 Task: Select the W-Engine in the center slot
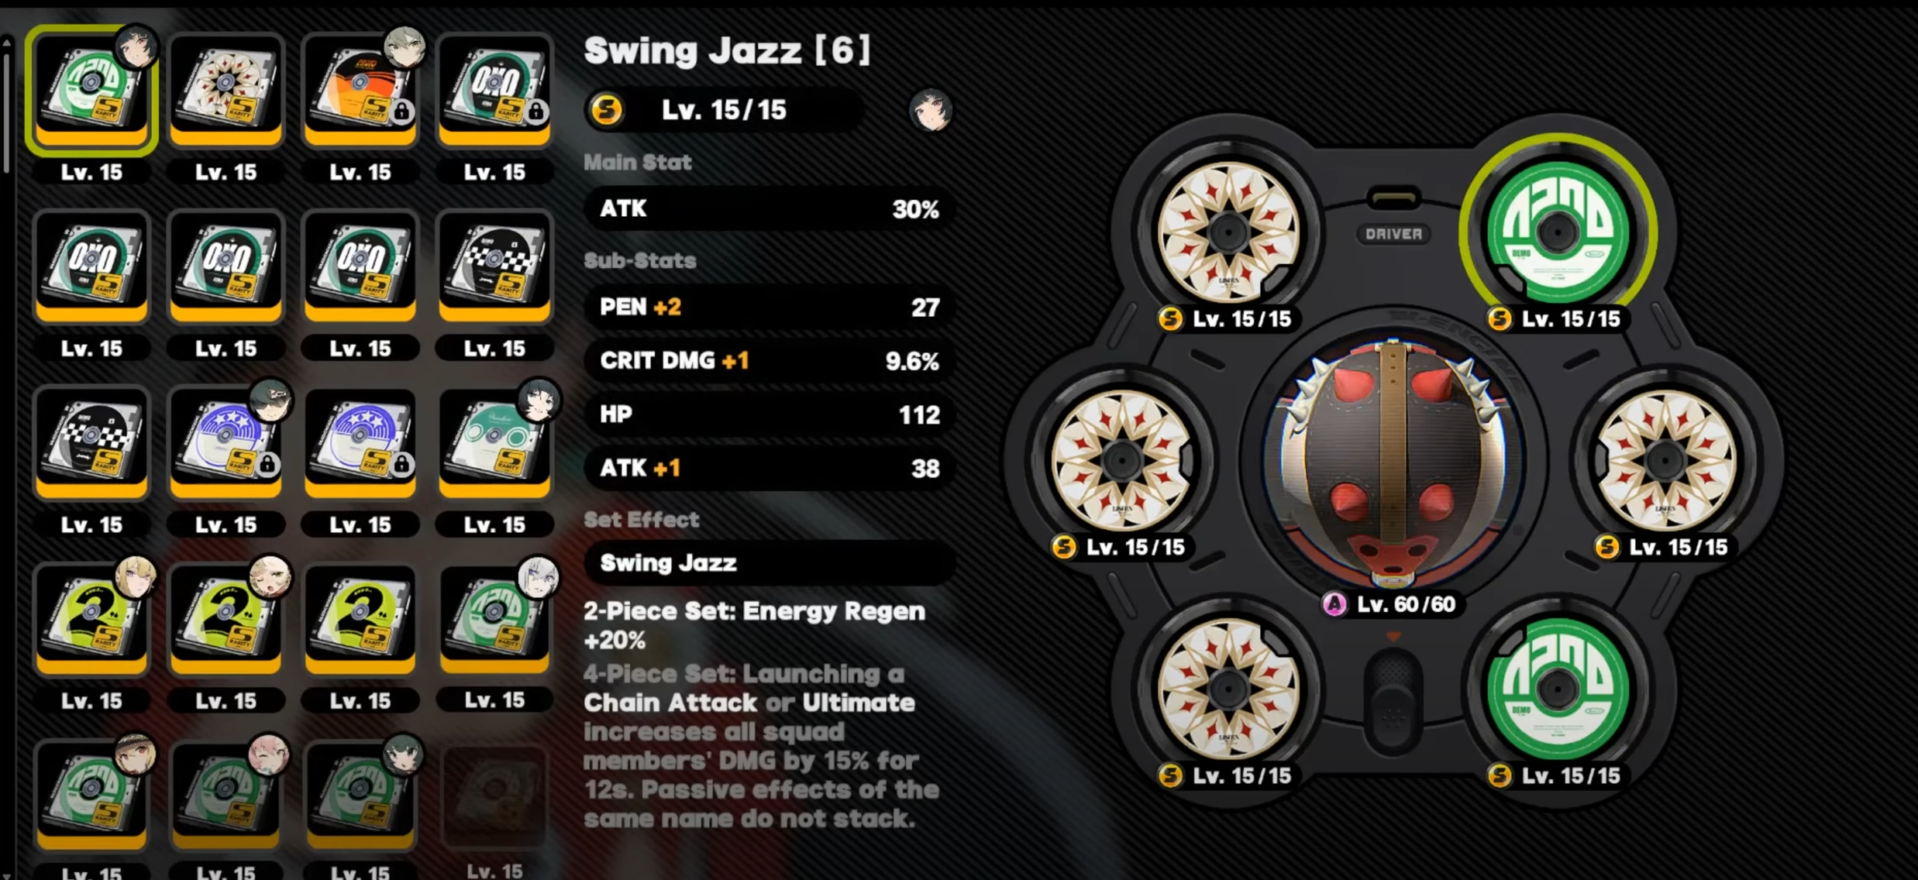click(x=1393, y=462)
